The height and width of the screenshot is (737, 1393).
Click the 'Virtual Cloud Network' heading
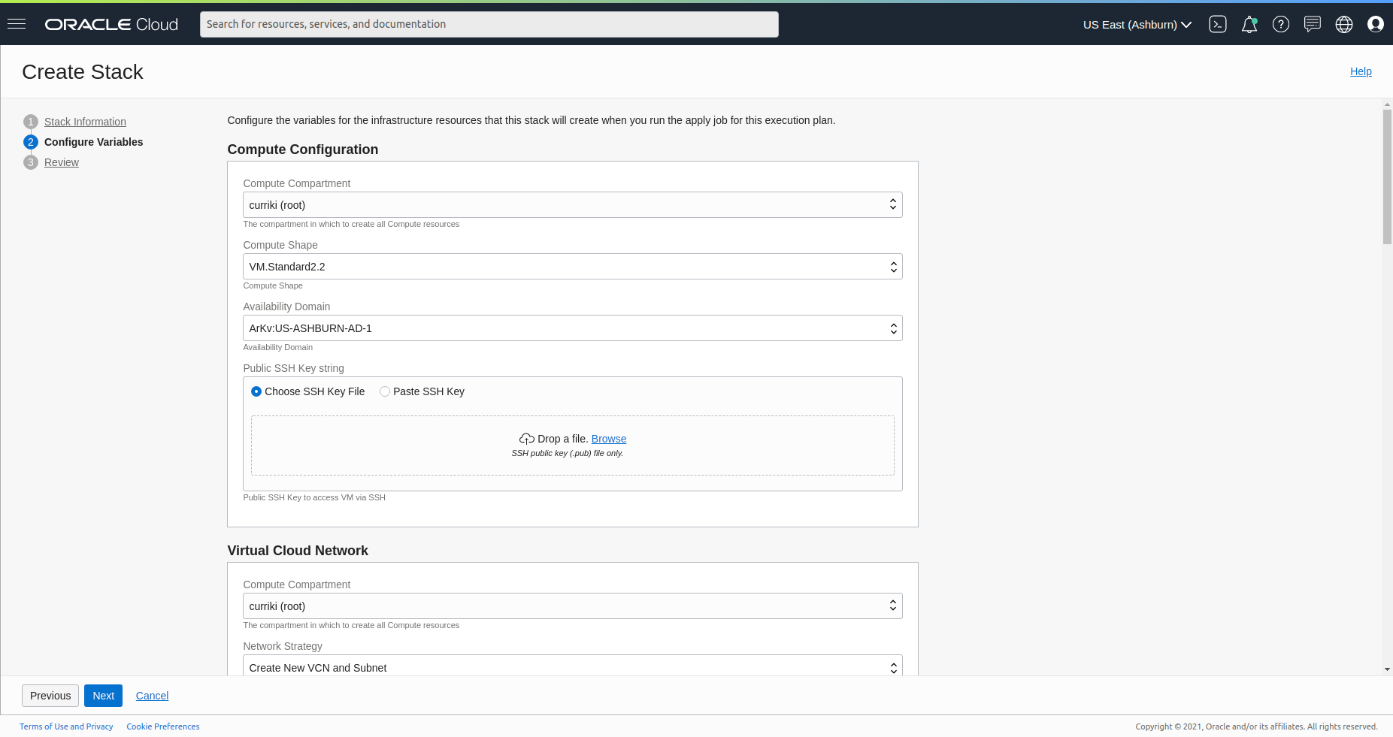click(298, 551)
